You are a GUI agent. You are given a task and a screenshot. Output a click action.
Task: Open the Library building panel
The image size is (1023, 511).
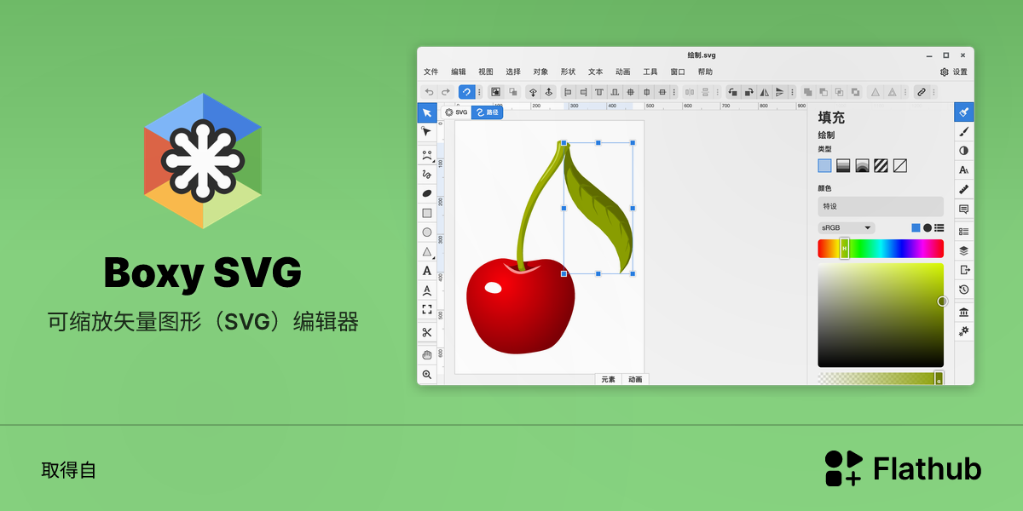tap(964, 312)
